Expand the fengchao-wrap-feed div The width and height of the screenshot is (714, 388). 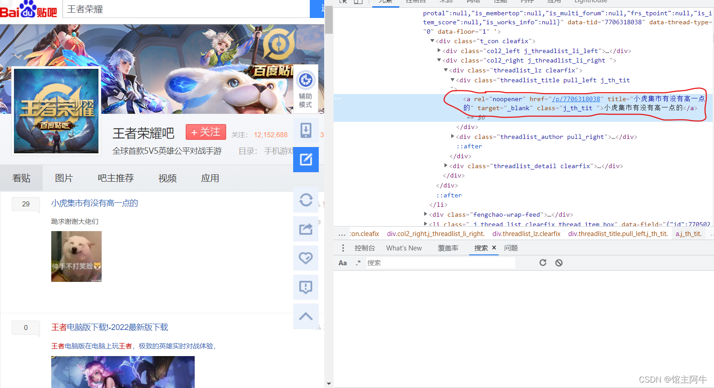(426, 214)
